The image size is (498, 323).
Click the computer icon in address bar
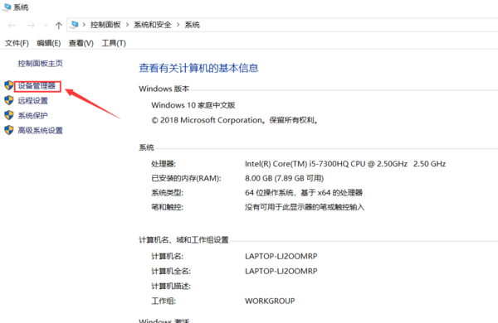pos(75,24)
